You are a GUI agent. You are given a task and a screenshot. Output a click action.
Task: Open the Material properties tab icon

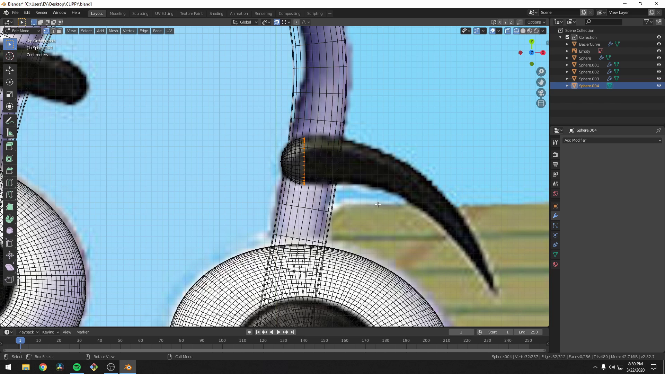click(x=555, y=264)
